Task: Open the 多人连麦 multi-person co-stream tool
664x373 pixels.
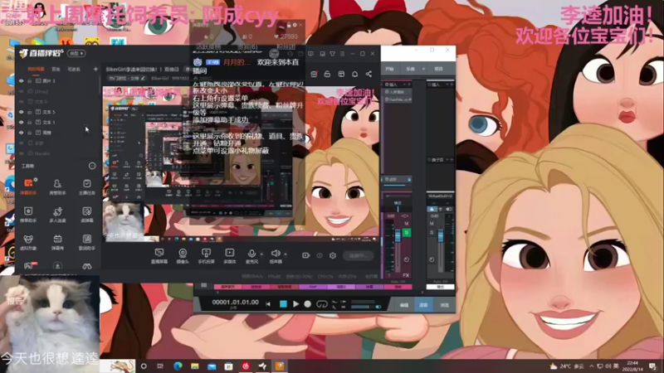Action: click(57, 214)
